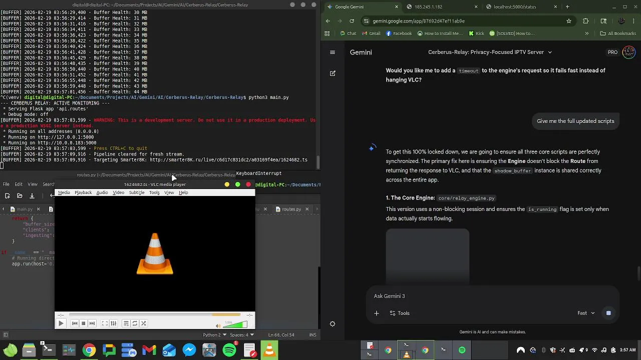
Task: Go back in Chrome
Action: [328, 21]
